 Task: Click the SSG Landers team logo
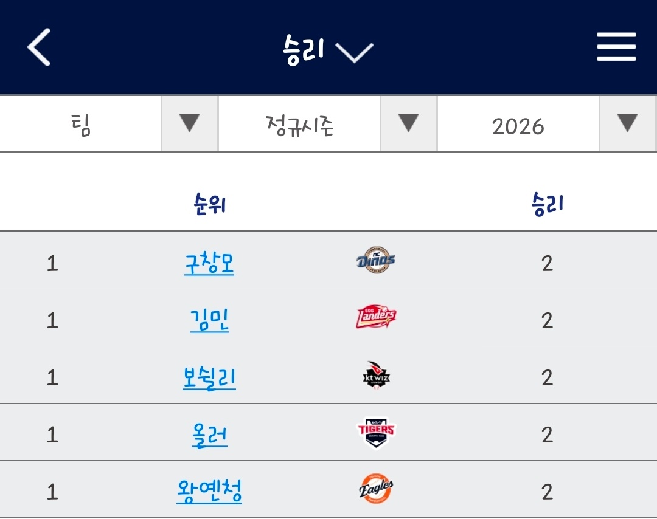click(375, 317)
